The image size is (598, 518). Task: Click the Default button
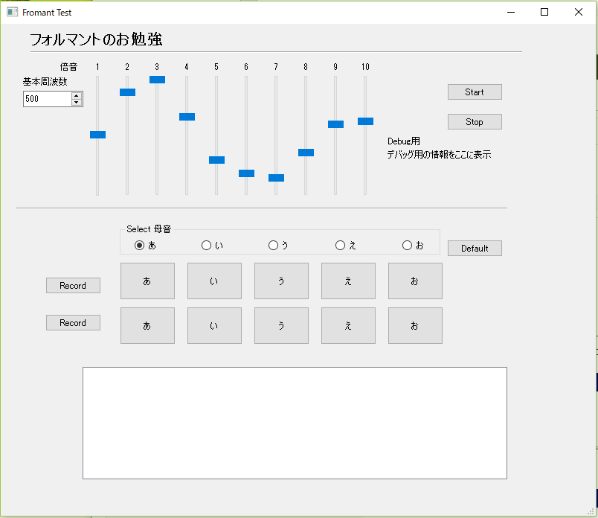click(475, 248)
